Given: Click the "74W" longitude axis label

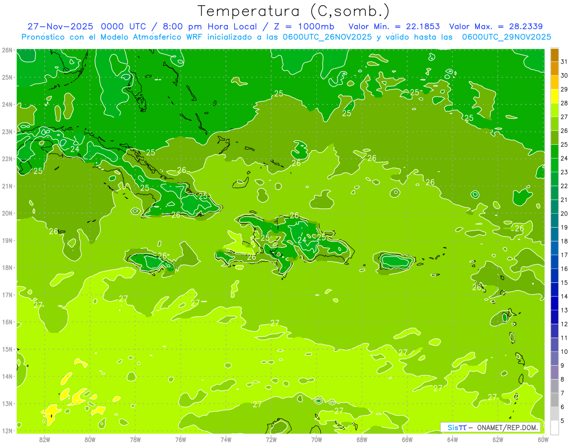Looking at the screenshot, I should tap(226, 439).
